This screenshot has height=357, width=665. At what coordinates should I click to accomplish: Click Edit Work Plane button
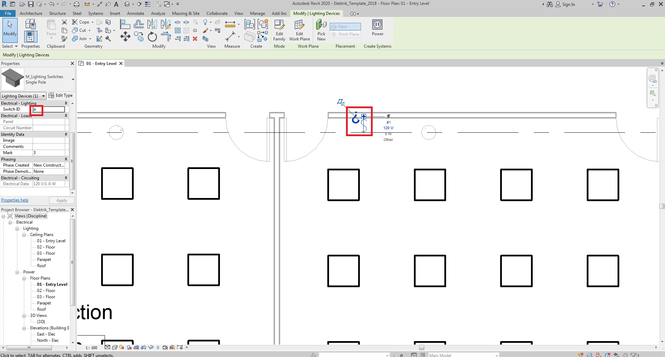pyautogui.click(x=300, y=30)
